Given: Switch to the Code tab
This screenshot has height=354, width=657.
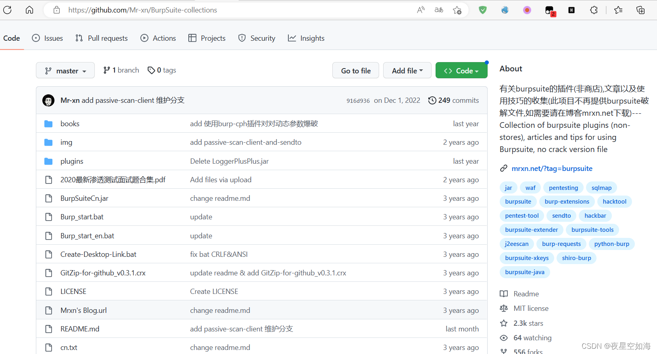Looking at the screenshot, I should [12, 38].
